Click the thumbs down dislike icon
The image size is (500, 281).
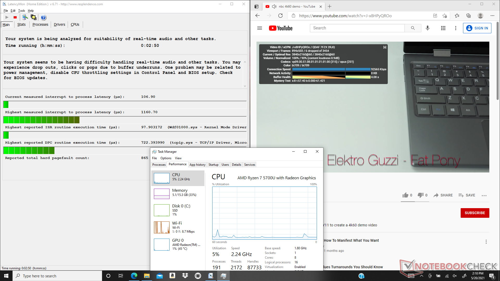[420, 195]
